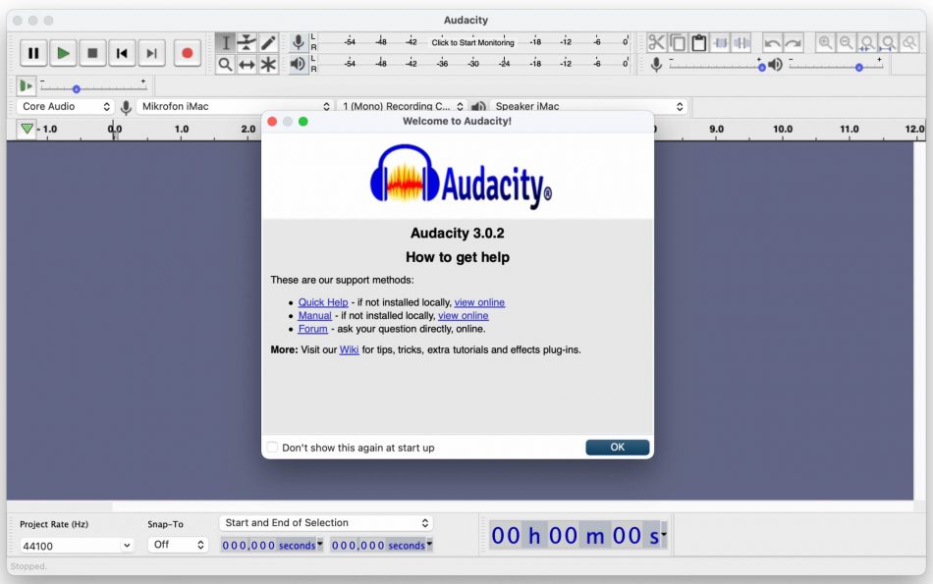Viewport: 933px width, 584px height.
Task: Select the Selection (I-beam) tool
Action: pyautogui.click(x=226, y=43)
